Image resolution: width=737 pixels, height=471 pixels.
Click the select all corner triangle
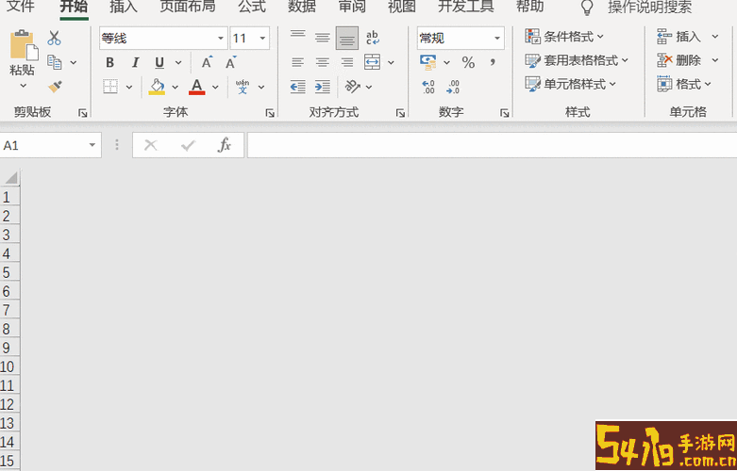10,178
